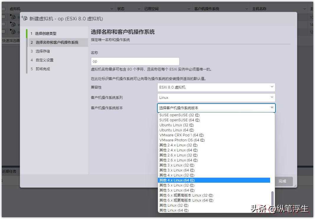Image resolution: width=315 pixels, height=219 pixels.
Task: Select Ubuntu Linux (64 位) from list
Action: pos(177,130)
